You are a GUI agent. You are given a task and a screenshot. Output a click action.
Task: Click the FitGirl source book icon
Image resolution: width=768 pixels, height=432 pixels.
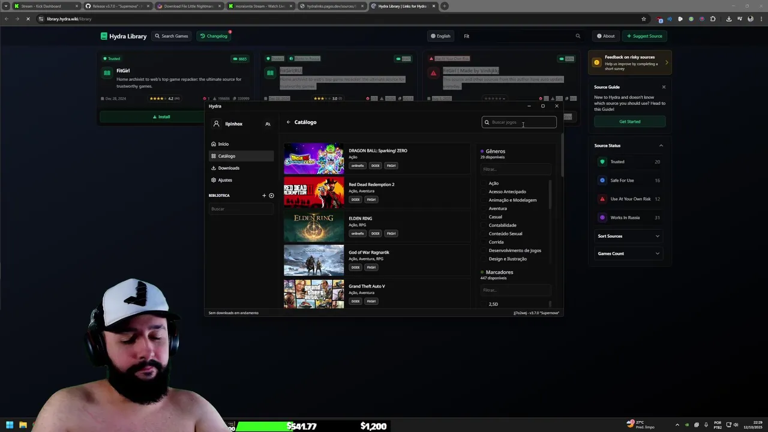107,73
